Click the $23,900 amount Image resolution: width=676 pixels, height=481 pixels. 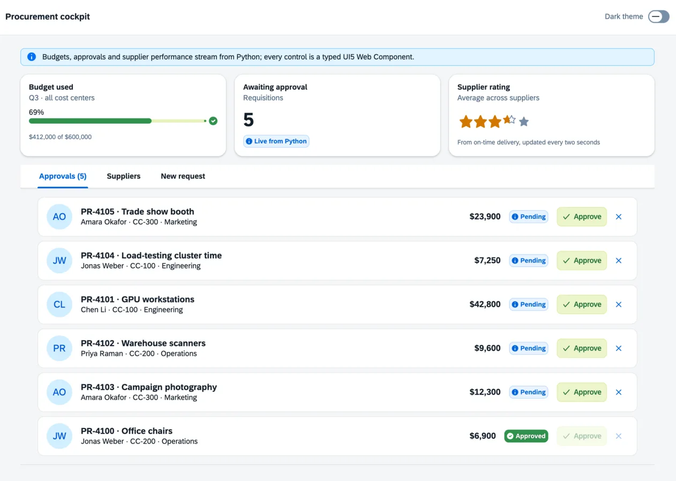[485, 217]
